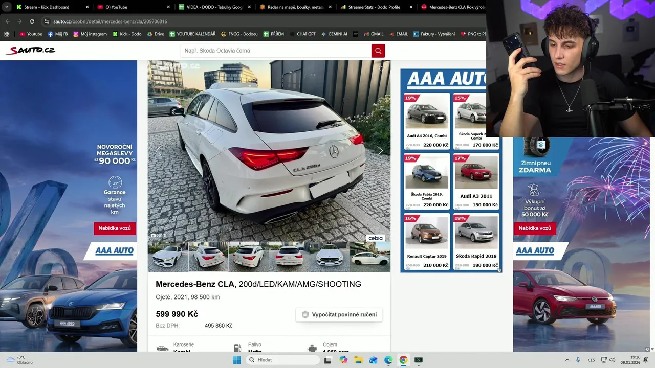
Task: Open File Explorer from the taskbar
Action: point(358,360)
